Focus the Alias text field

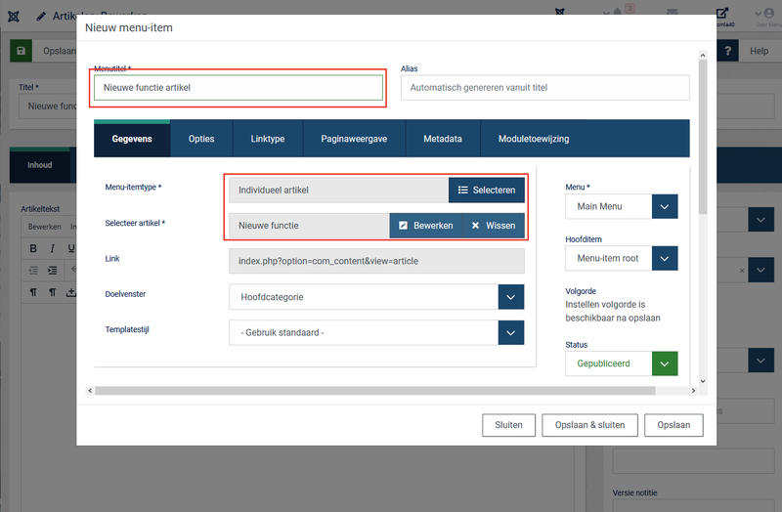544,88
